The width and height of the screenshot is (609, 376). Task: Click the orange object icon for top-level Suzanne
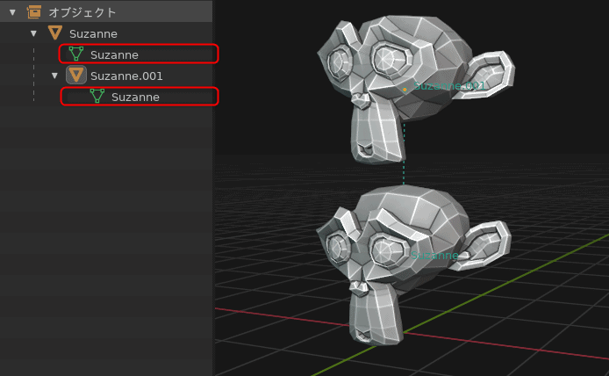55,33
